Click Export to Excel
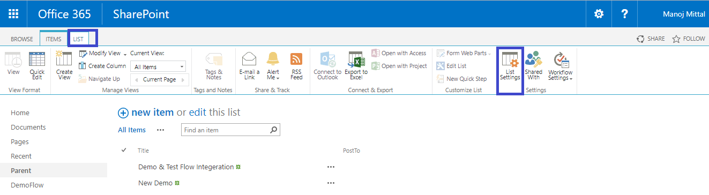709x195 pixels. pos(356,65)
